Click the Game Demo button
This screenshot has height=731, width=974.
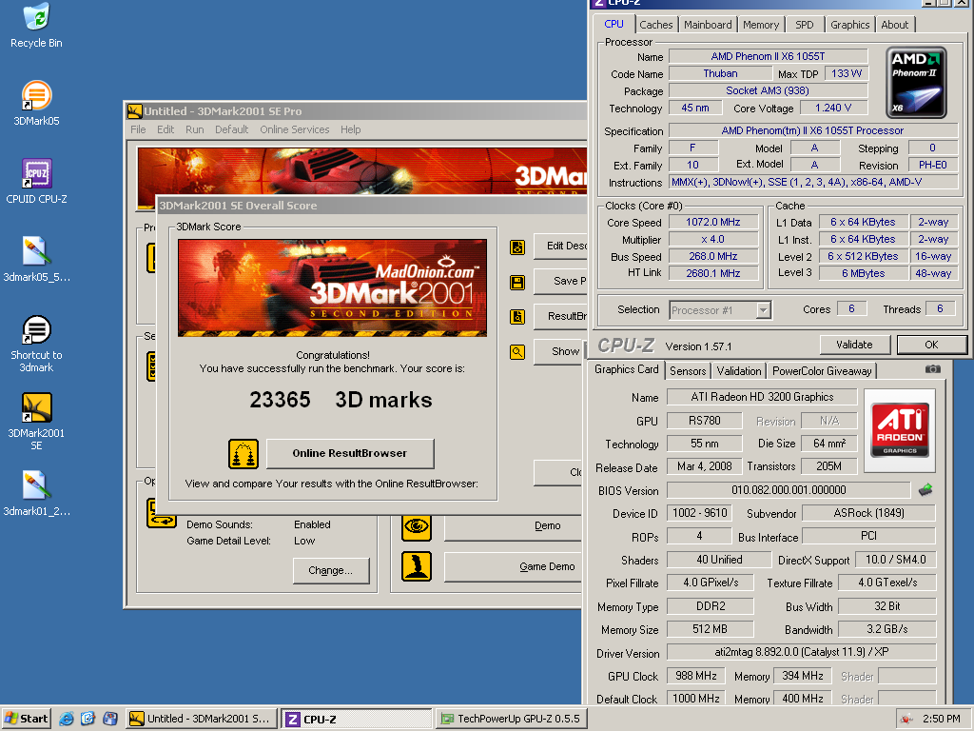pos(513,566)
